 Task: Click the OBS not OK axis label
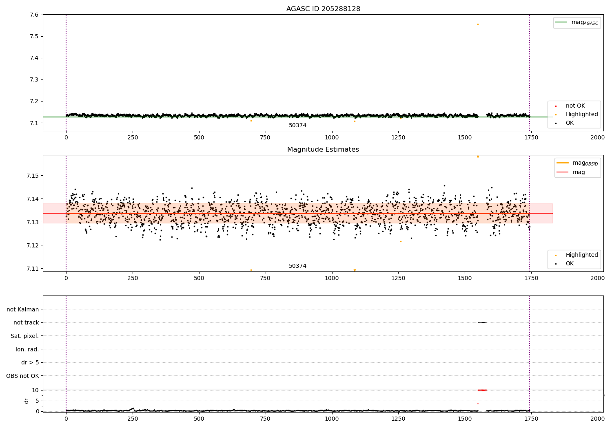[23, 376]
